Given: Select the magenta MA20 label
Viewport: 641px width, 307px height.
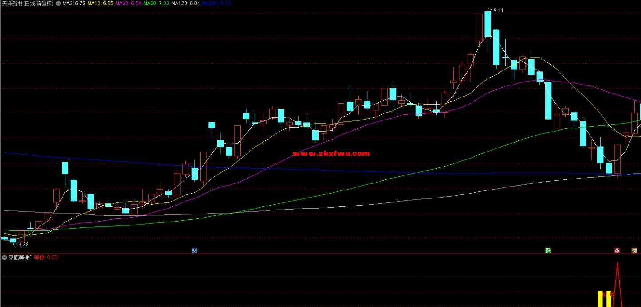Looking at the screenshot, I should (x=128, y=4).
